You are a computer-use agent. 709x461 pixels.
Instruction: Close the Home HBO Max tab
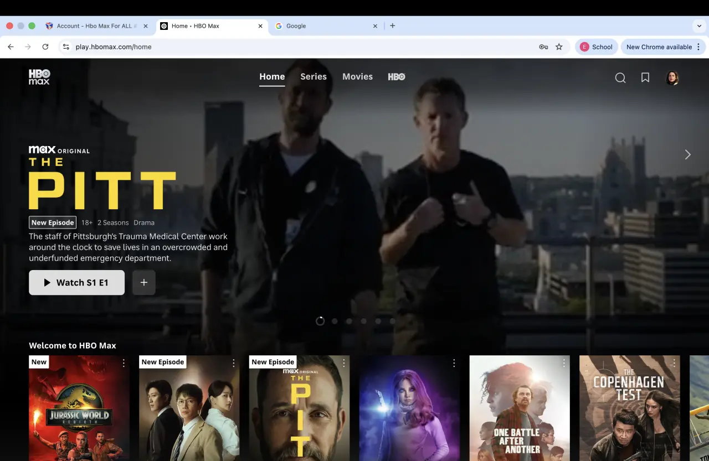click(x=260, y=26)
